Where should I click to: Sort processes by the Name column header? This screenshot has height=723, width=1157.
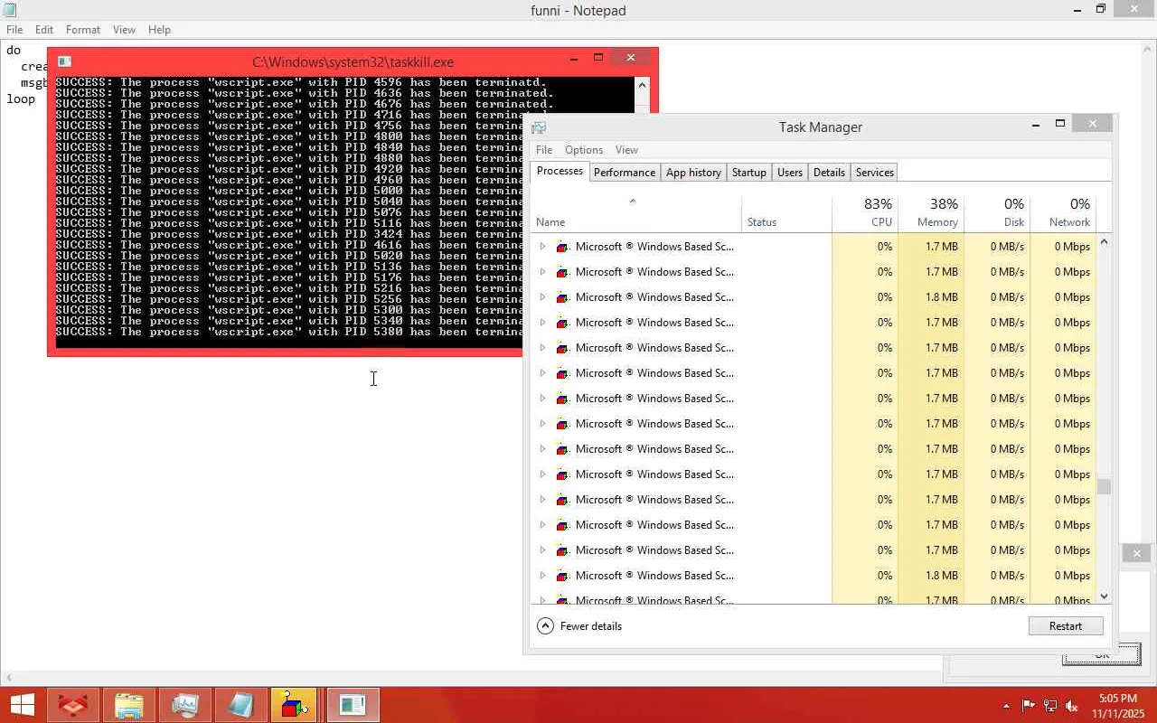pyautogui.click(x=636, y=213)
